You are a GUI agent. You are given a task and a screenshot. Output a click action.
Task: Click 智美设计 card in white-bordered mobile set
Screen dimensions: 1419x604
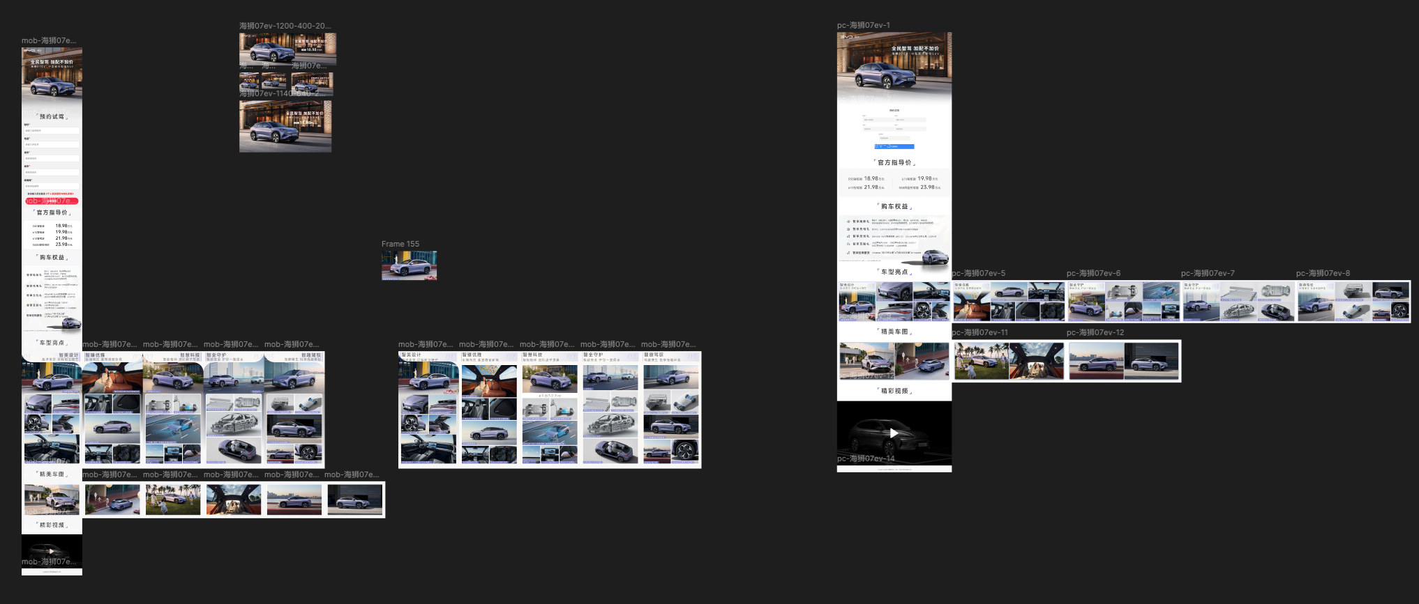pos(428,409)
